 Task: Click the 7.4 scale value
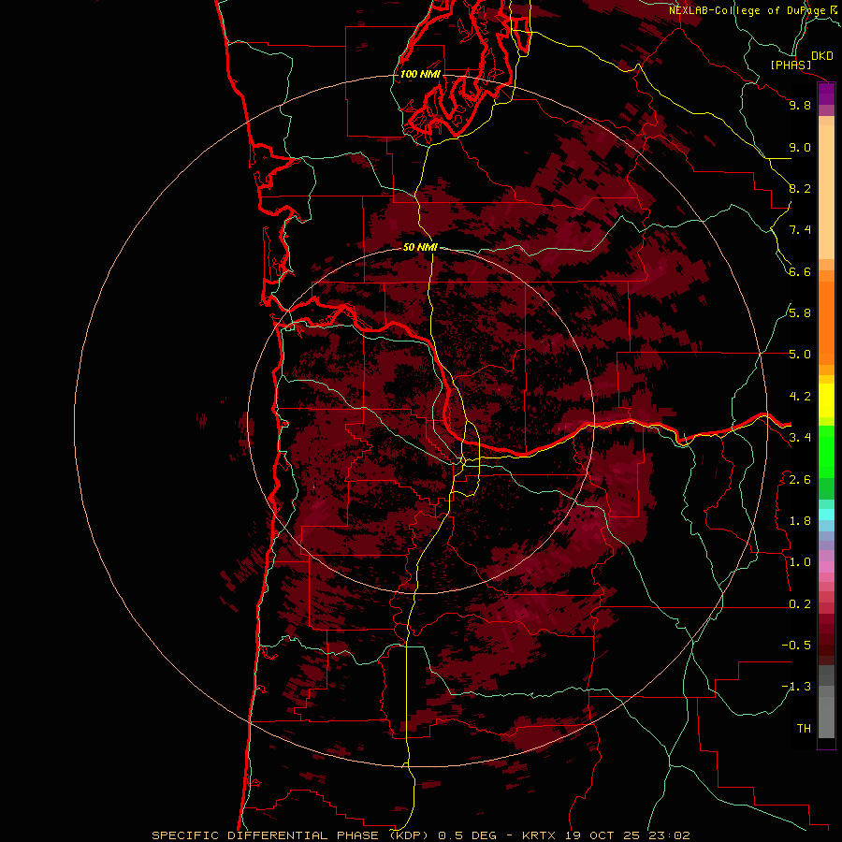[800, 230]
